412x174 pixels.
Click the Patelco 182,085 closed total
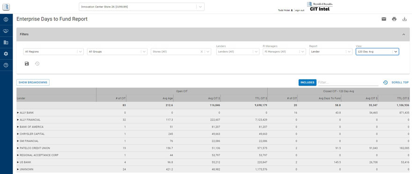404,148
